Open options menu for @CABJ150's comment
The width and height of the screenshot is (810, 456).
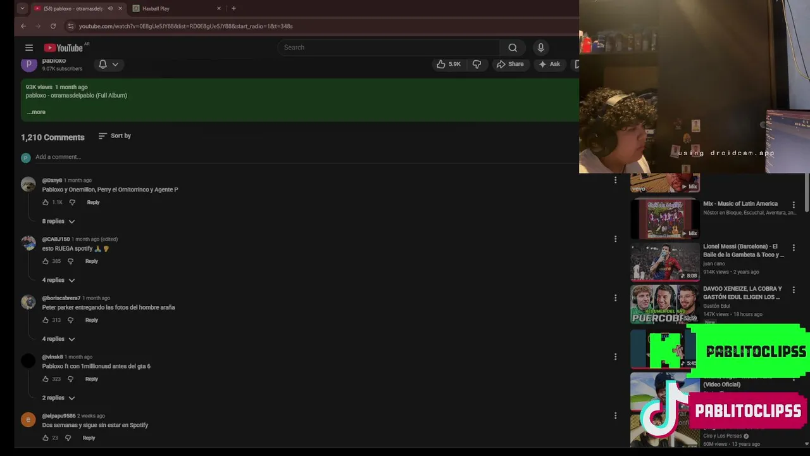pyautogui.click(x=615, y=239)
